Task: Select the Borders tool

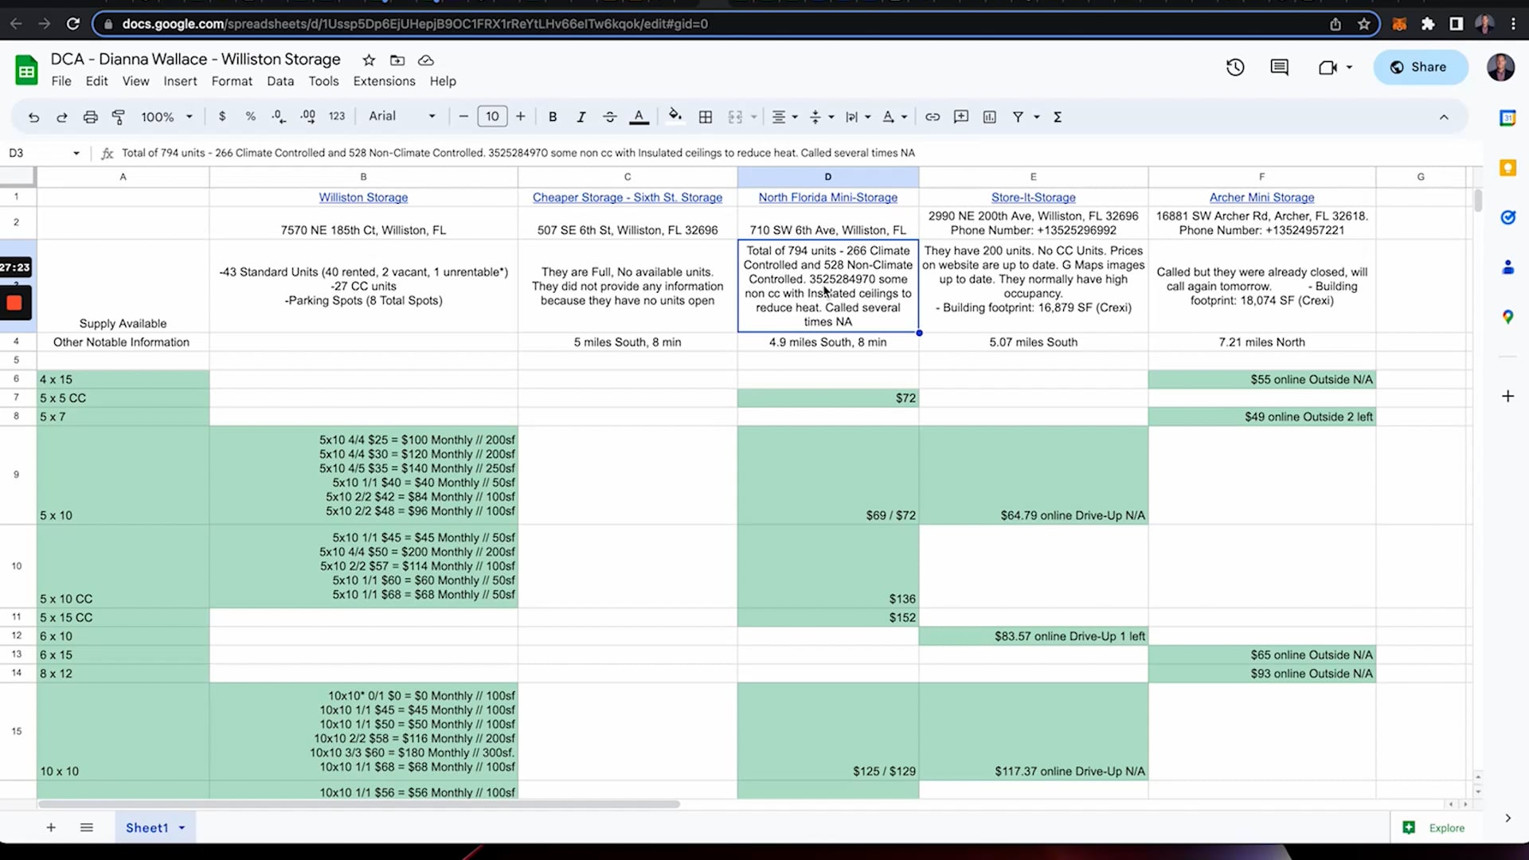Action: [705, 116]
